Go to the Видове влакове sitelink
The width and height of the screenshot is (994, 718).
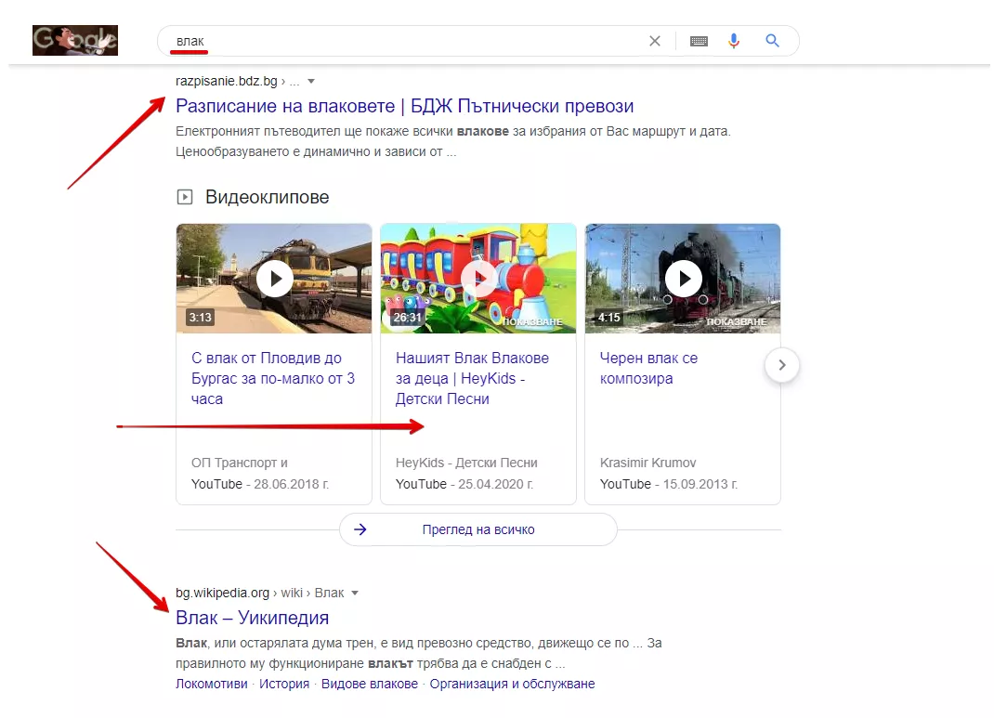[x=370, y=684]
